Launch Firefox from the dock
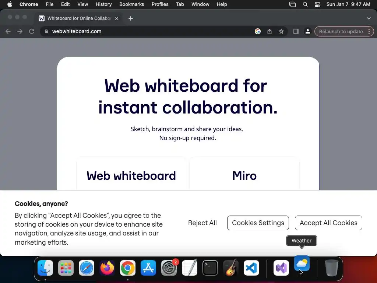This screenshot has height=283, width=377. point(107,268)
